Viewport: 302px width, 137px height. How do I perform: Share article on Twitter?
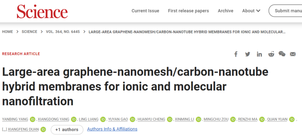pos(247,55)
